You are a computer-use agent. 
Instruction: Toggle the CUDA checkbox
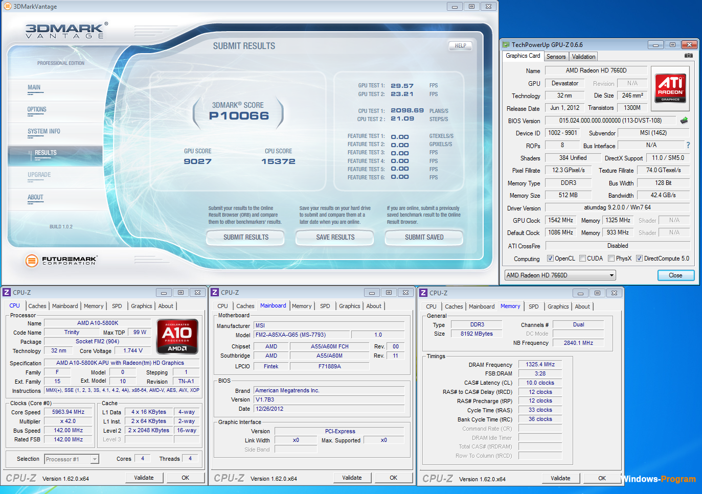pos(582,258)
